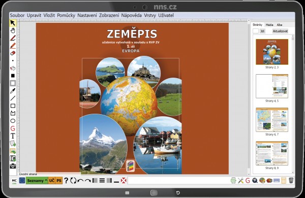Click the minimize underscore icon

tap(116, 182)
